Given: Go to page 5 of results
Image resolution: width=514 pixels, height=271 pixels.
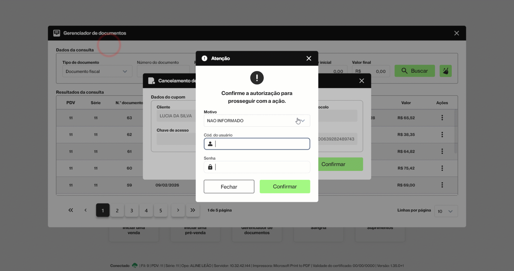Looking at the screenshot, I should tap(161, 210).
